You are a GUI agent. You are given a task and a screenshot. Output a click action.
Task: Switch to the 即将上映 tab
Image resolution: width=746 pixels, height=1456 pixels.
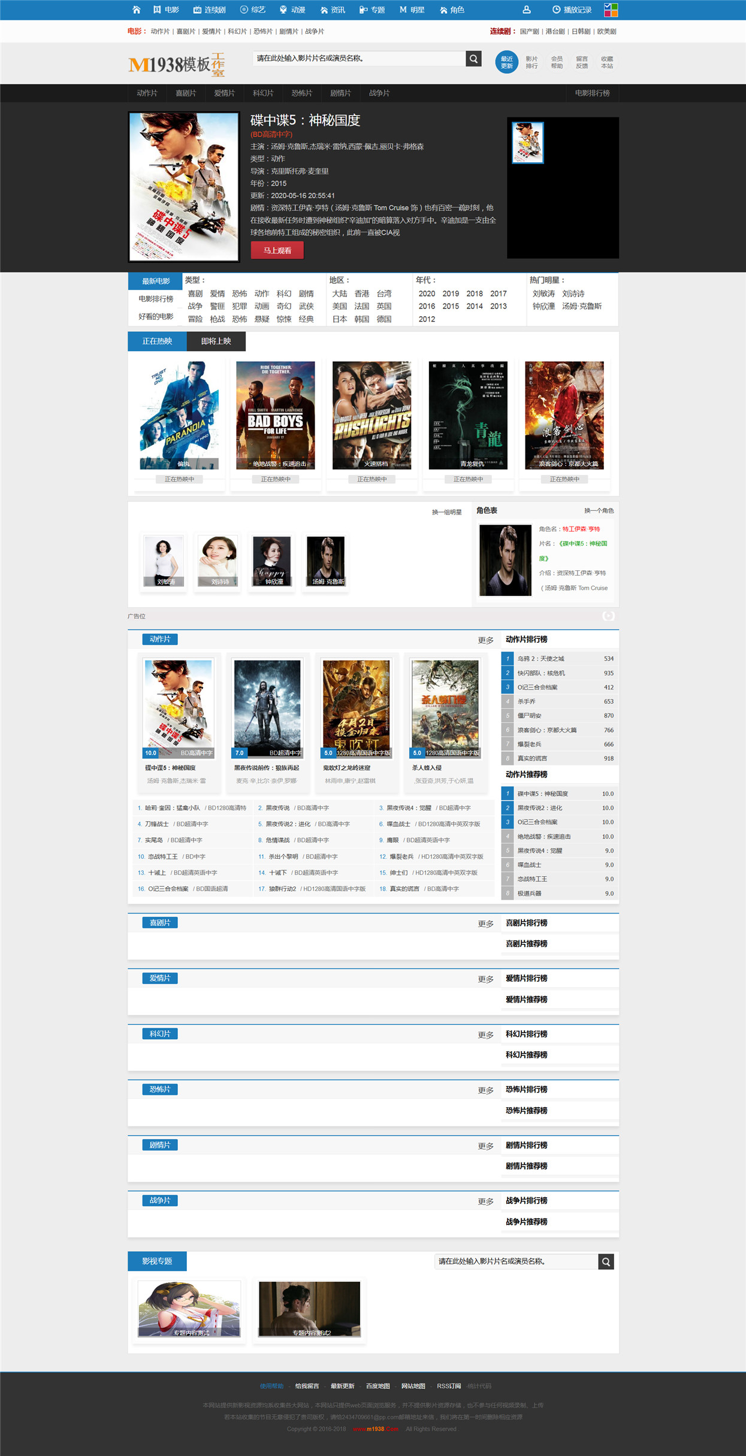[x=216, y=341]
